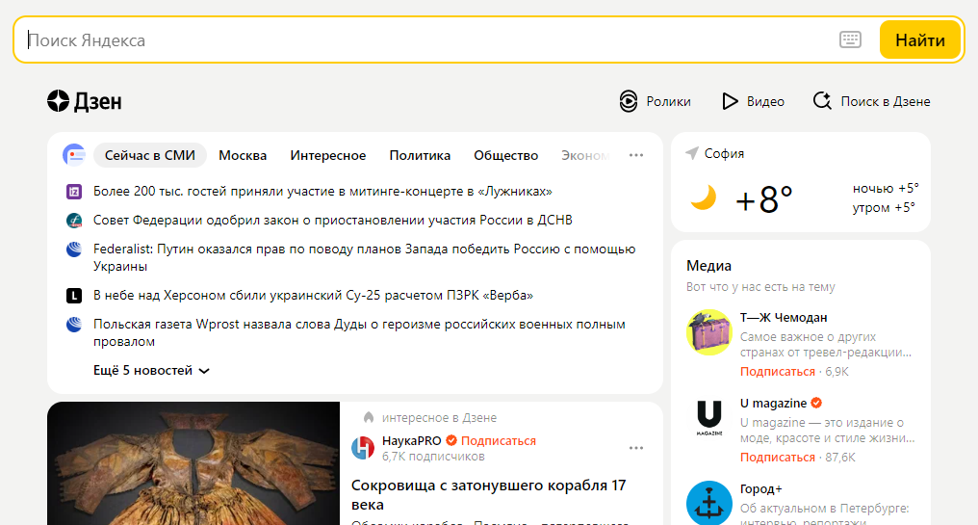Click source icon of the Federalist news item

tap(74, 249)
